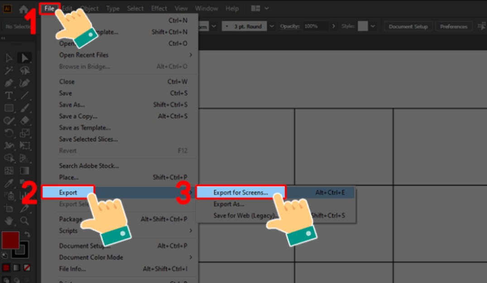Viewport: 487px width, 283px height.
Task: Choose Export for Screens from submenu
Action: point(241,192)
